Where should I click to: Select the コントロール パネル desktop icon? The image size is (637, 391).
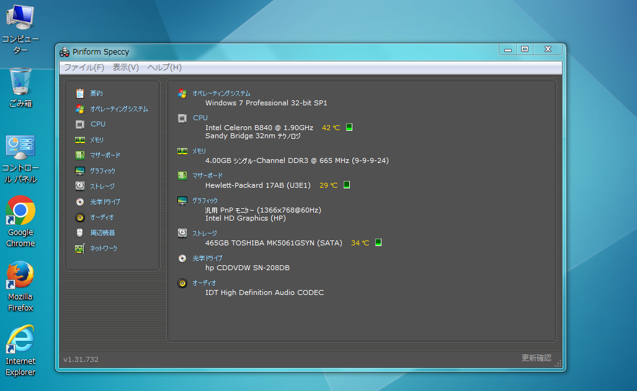pos(20,159)
